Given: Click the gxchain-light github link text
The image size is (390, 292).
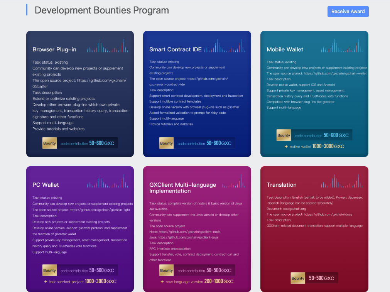Looking at the screenshot, I should tap(100, 210).
